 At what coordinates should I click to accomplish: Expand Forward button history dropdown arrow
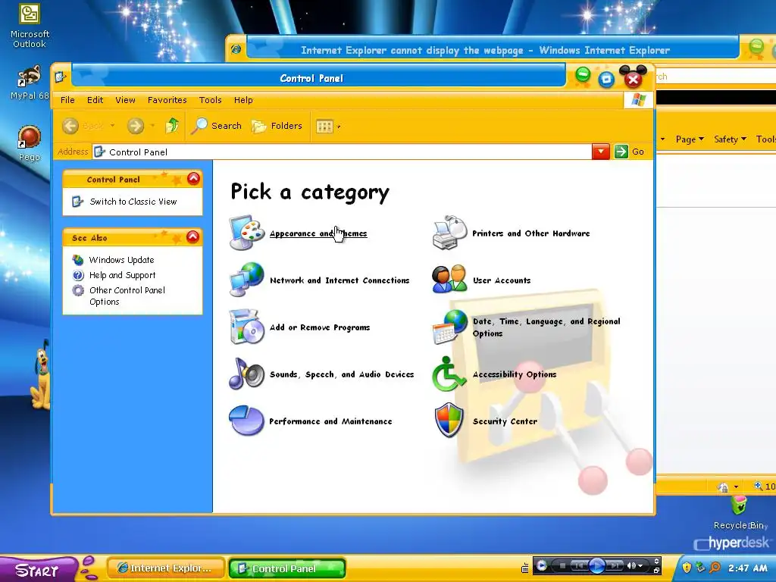point(152,126)
